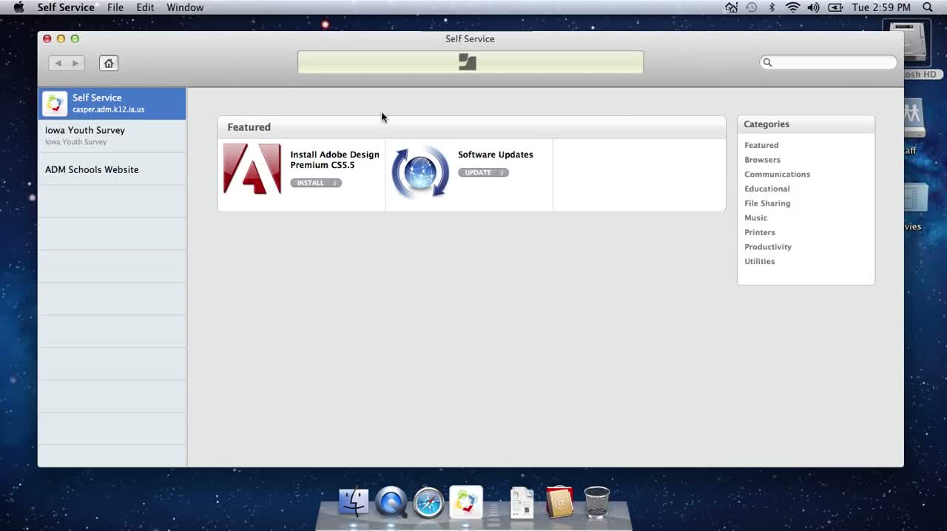Viewport: 947px width, 531px height.
Task: Click INSTALL for Adobe Design Premium CS5.5
Action: pos(310,183)
